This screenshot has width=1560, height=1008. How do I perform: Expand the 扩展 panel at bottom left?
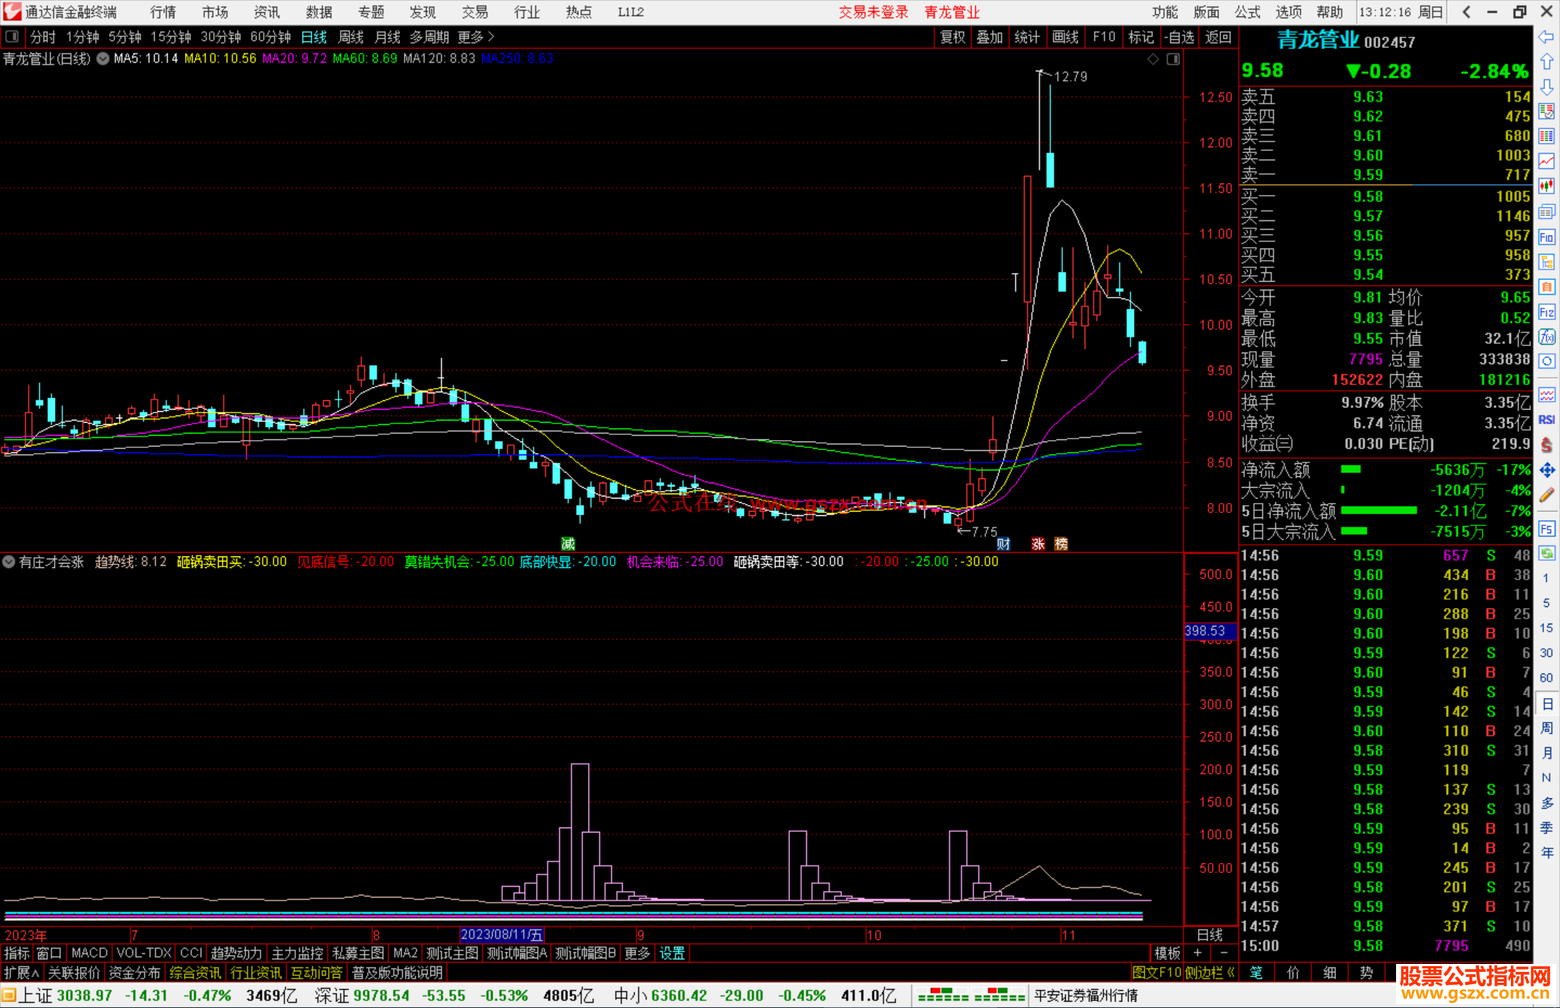21,973
